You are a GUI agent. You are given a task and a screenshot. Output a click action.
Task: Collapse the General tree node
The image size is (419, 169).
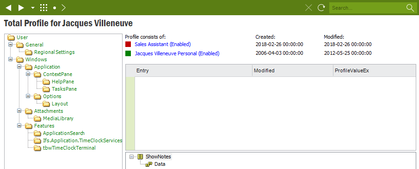click(x=11, y=45)
